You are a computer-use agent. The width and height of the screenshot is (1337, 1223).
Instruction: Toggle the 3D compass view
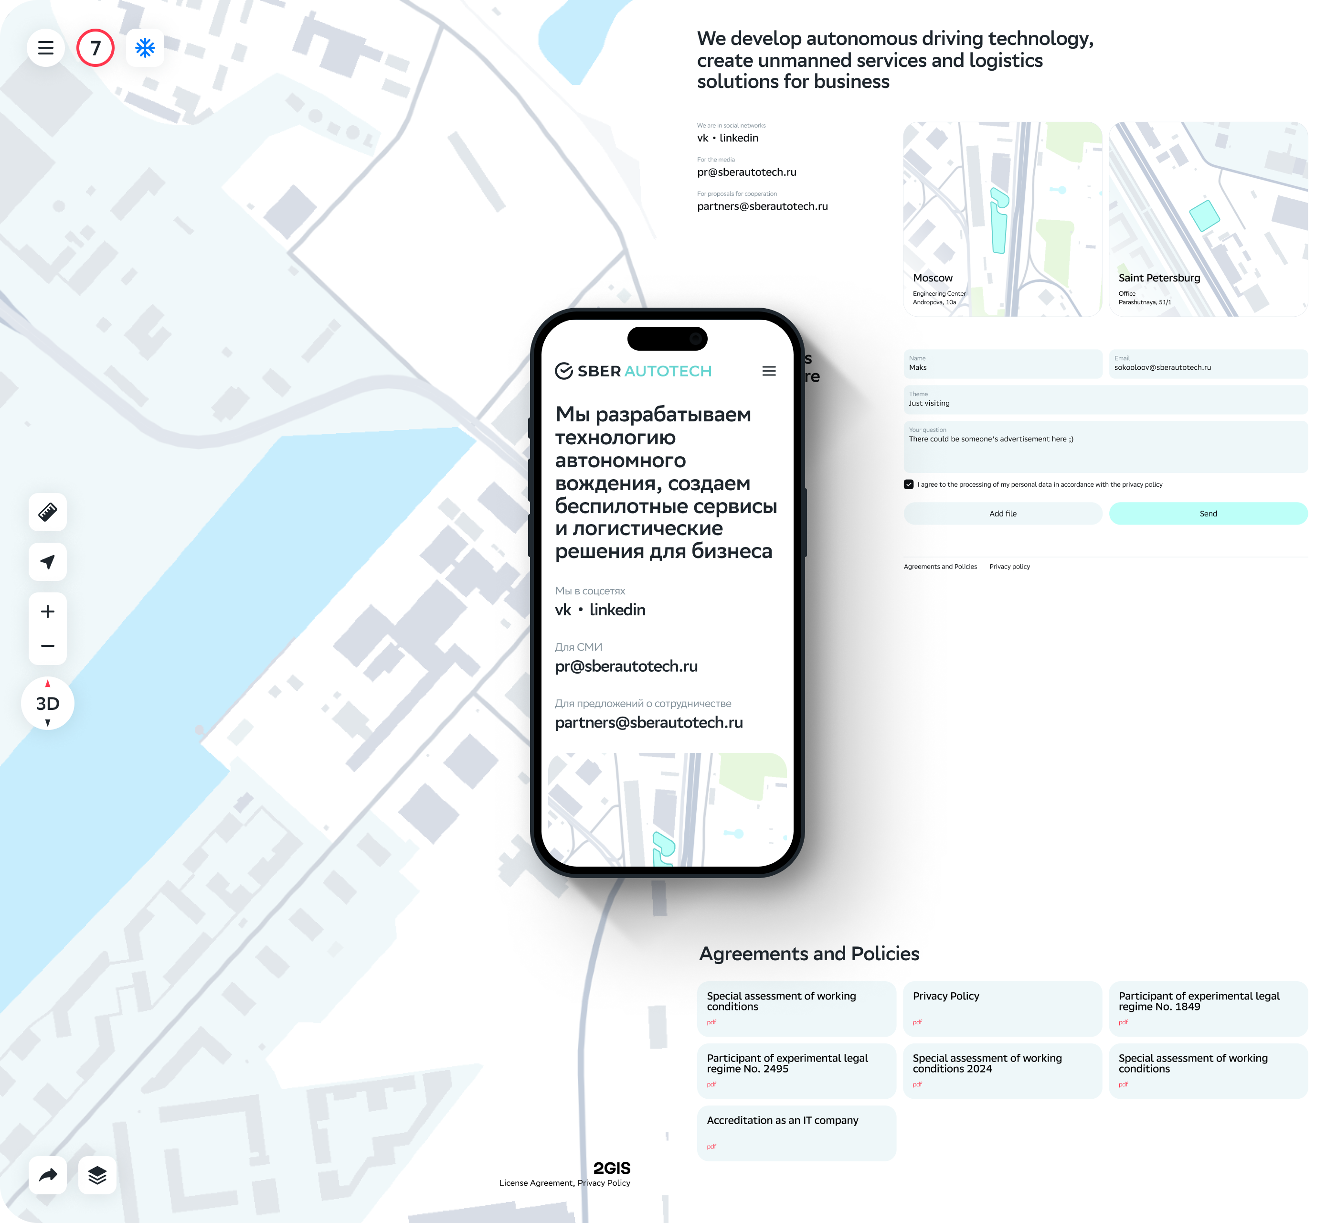click(48, 703)
